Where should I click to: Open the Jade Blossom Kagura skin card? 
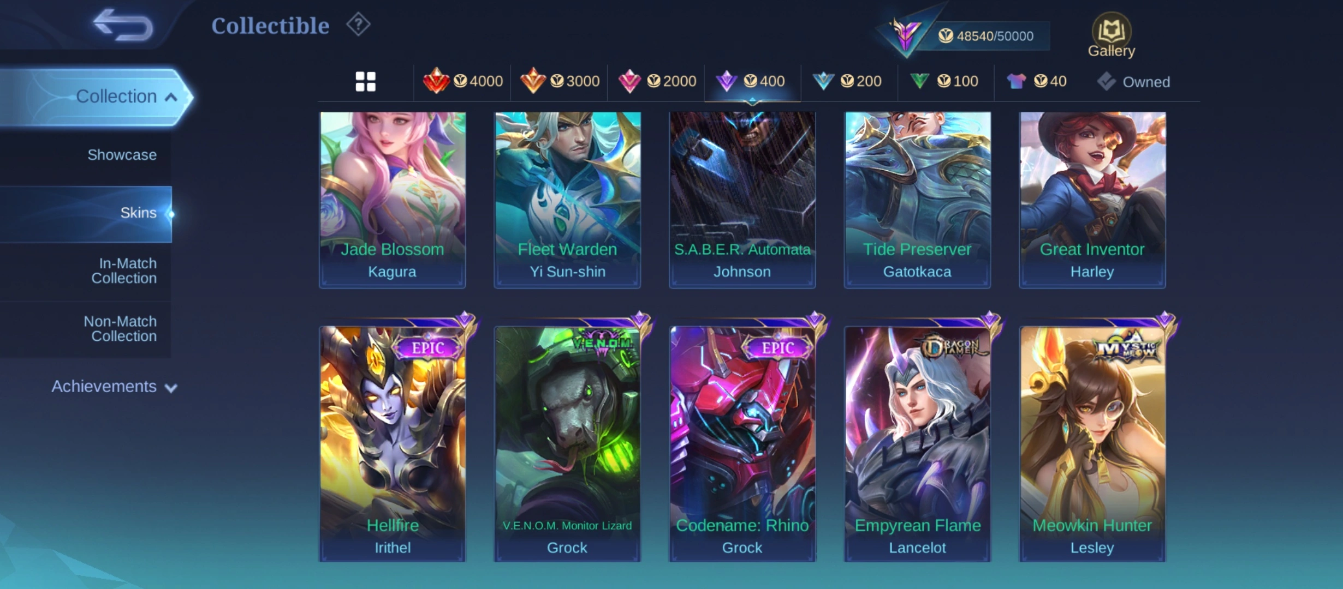pyautogui.click(x=392, y=200)
